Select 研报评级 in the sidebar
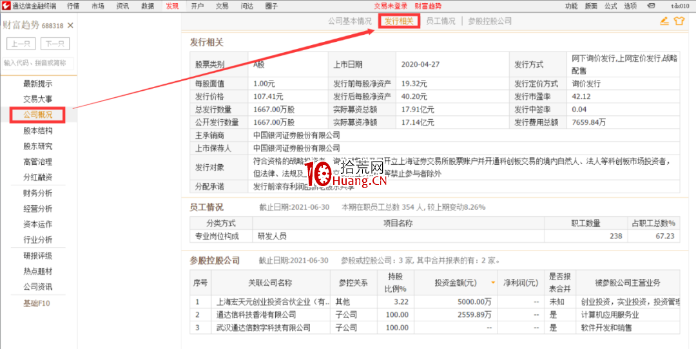Image resolution: width=696 pixels, height=349 pixels. tap(38, 256)
